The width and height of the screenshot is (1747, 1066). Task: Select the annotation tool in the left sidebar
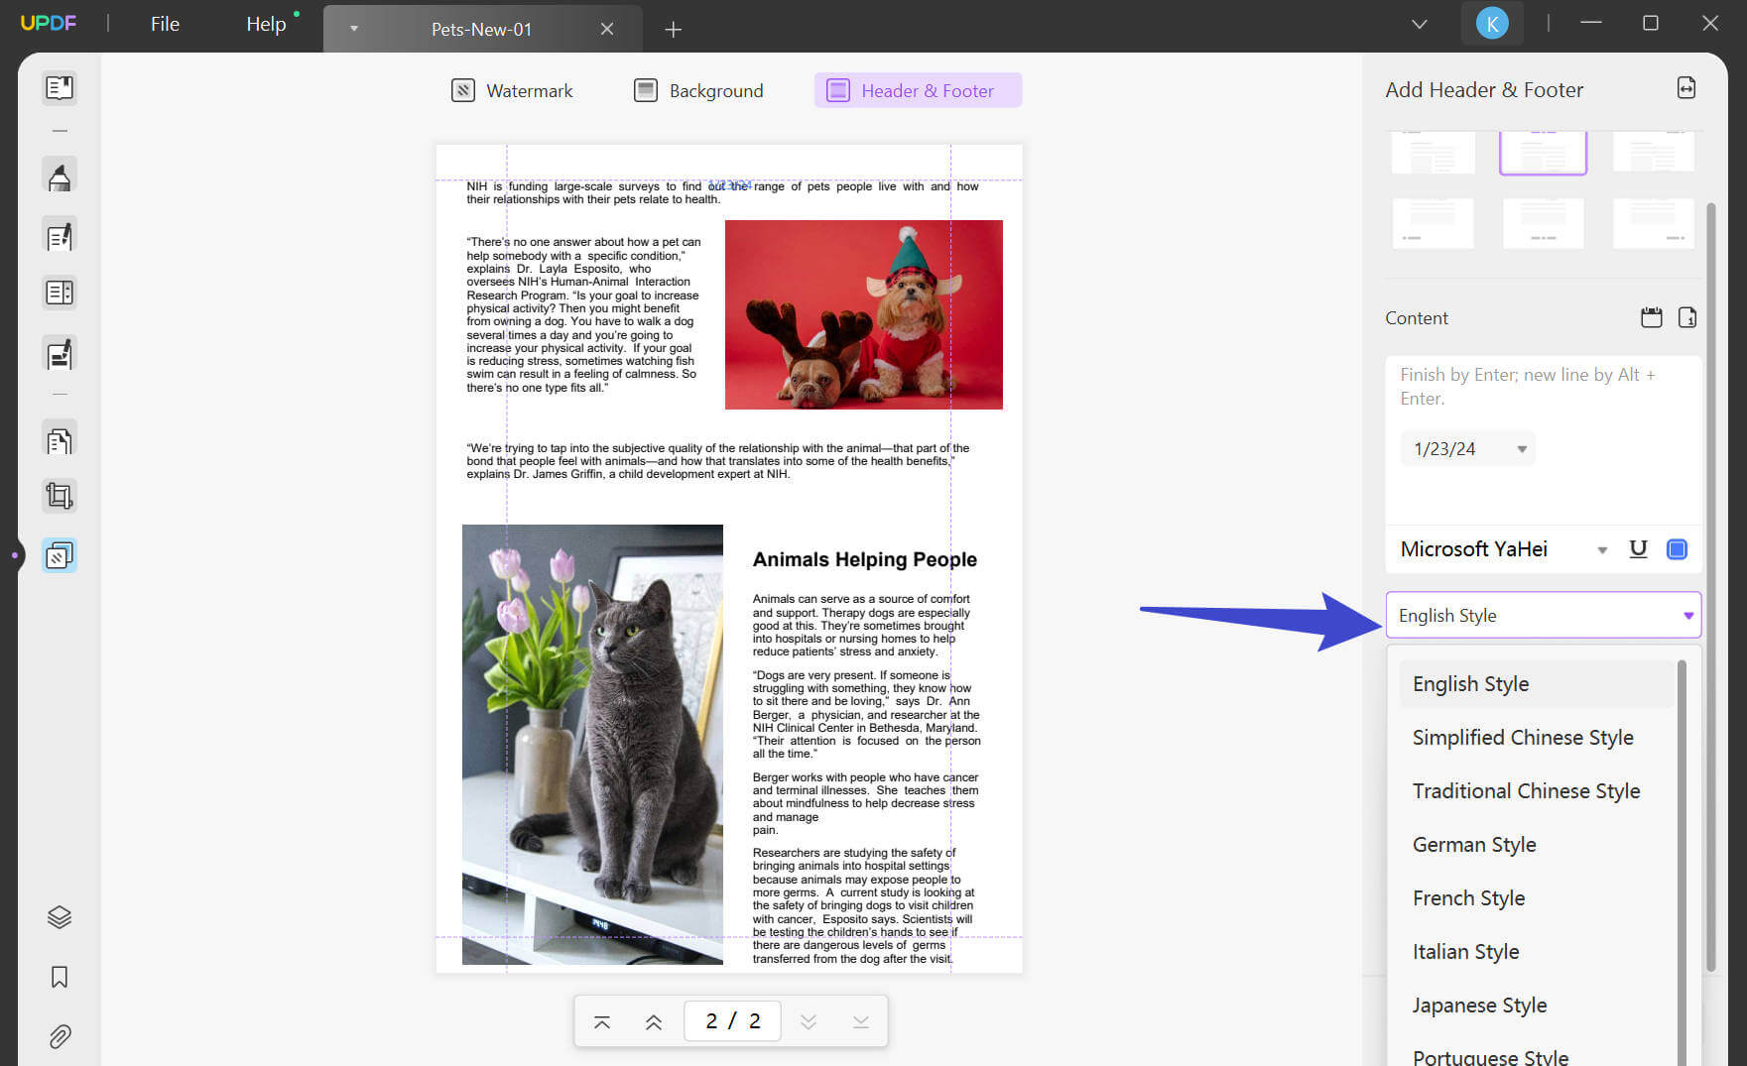coord(60,175)
